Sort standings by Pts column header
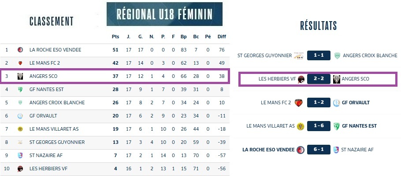 115,36
